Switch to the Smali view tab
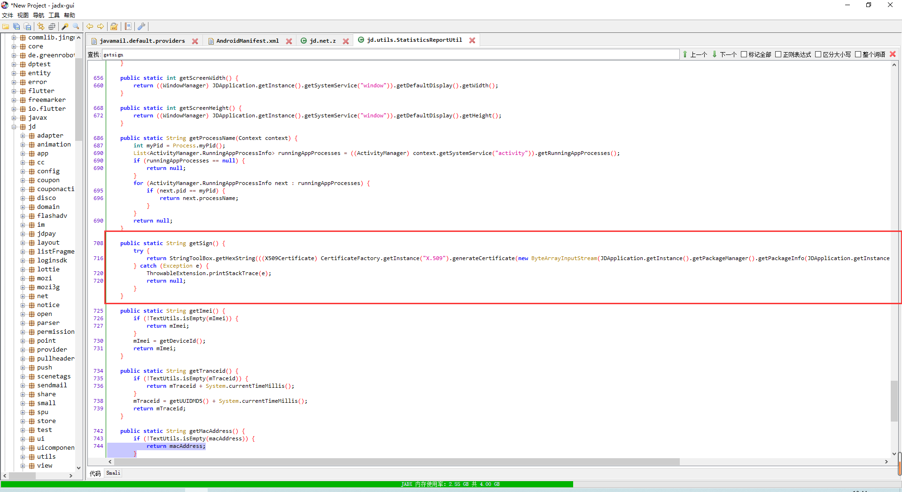 [113, 473]
